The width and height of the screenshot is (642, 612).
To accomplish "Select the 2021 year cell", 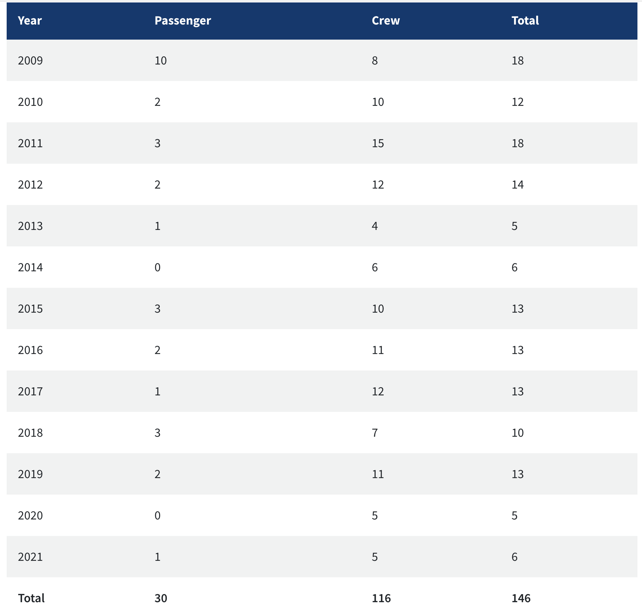I will [30, 557].
